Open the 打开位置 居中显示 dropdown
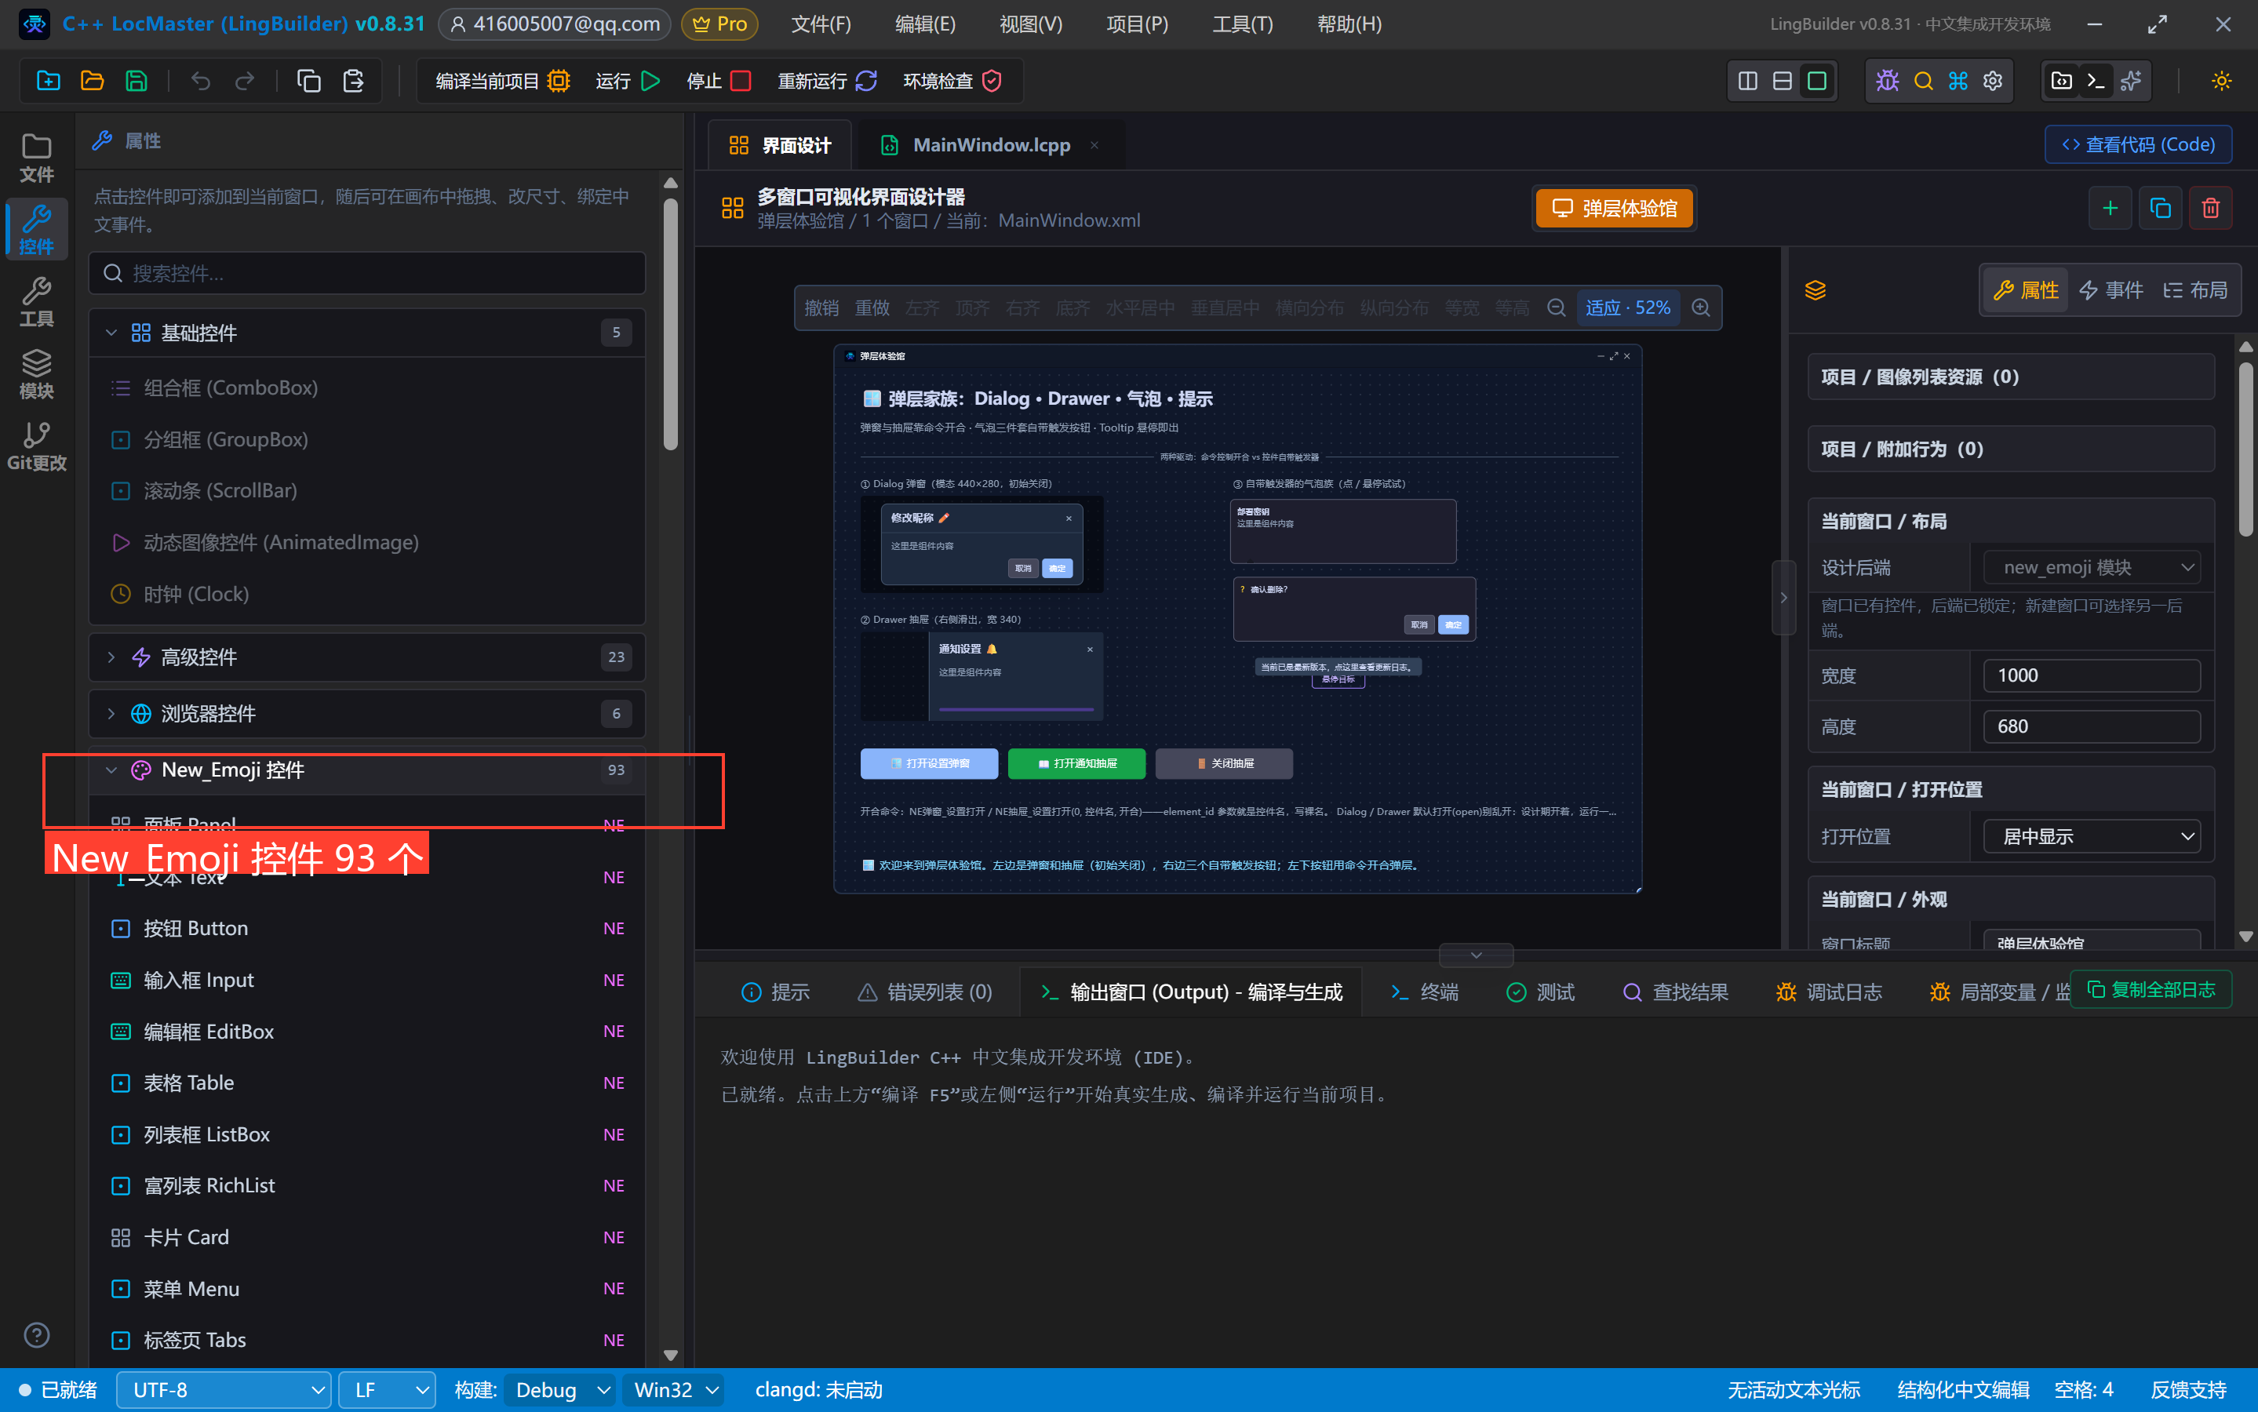Image resolution: width=2258 pixels, height=1412 pixels. click(2091, 835)
